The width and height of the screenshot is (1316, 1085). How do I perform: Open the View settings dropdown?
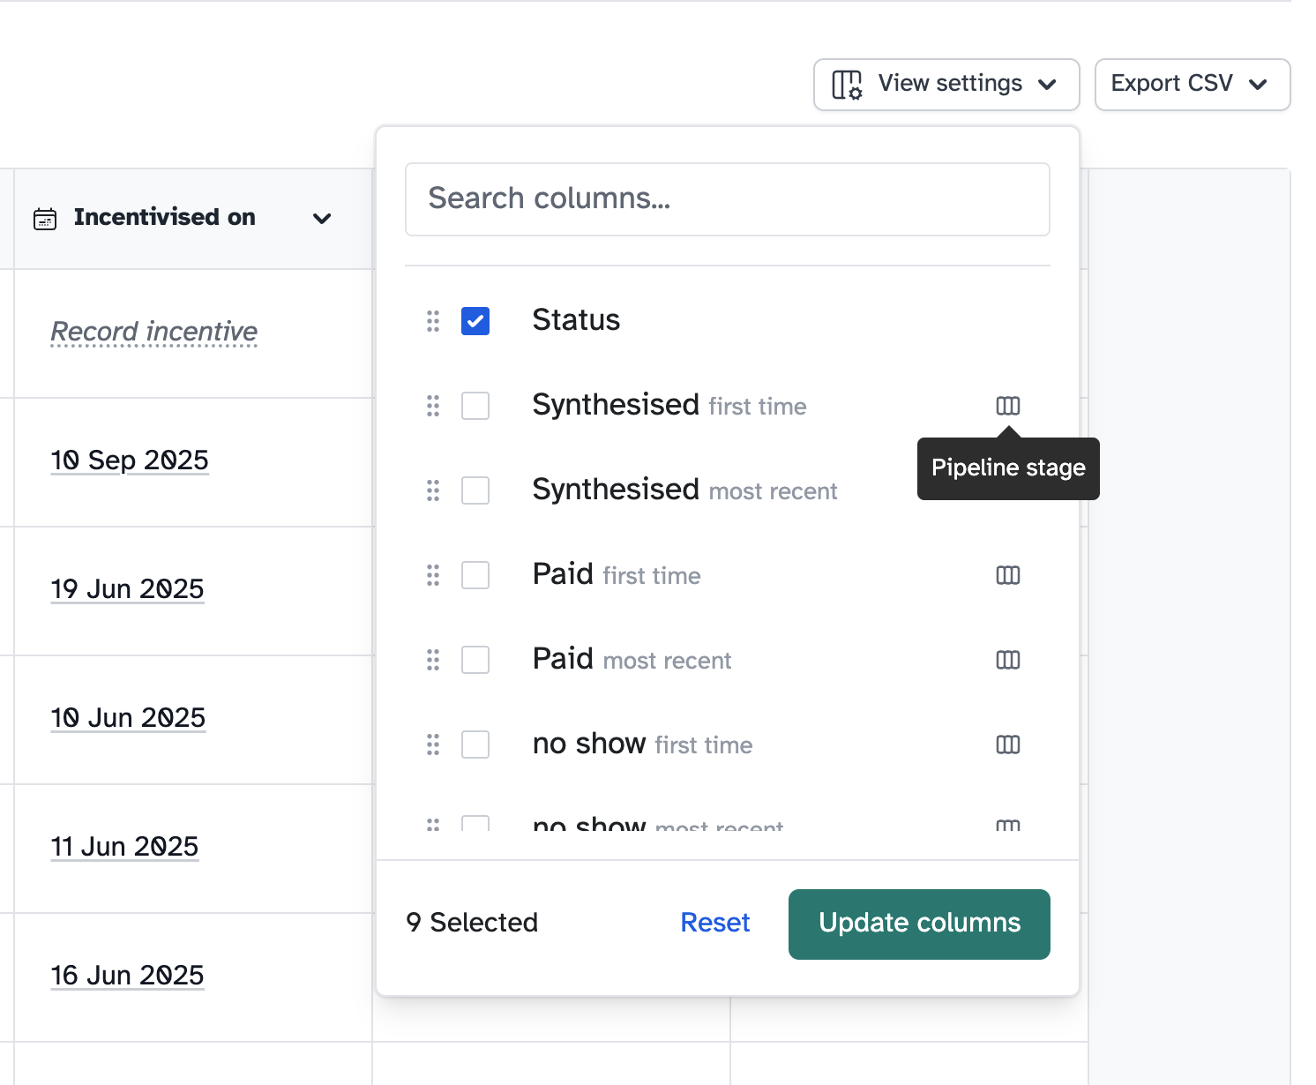point(946,84)
